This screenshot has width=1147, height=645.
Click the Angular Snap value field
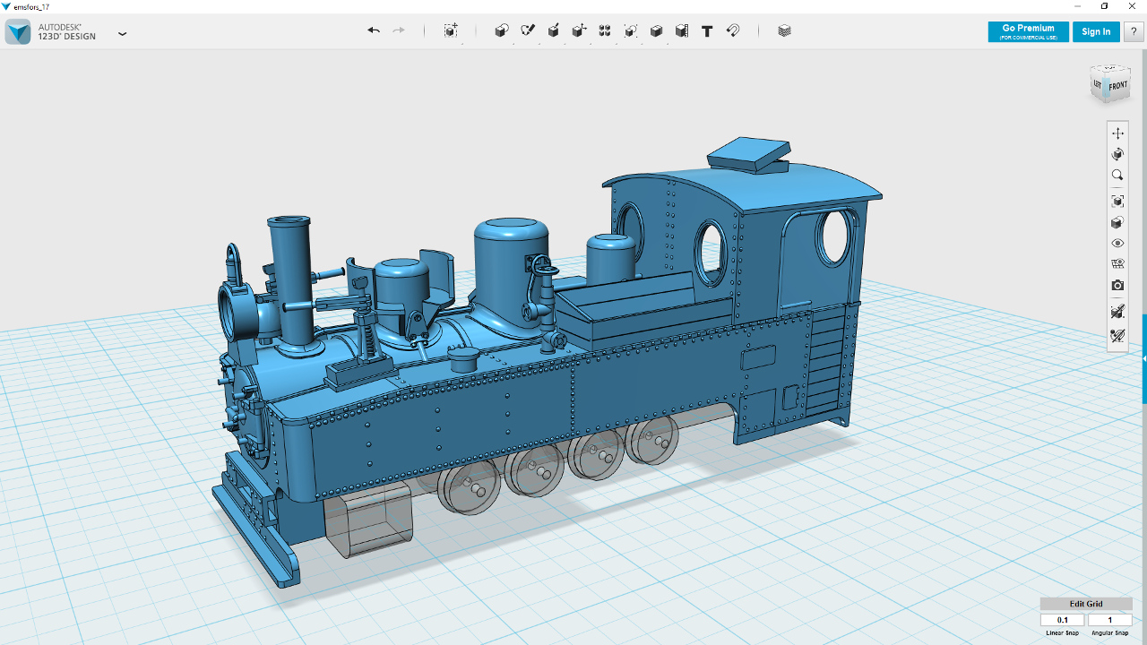[1110, 620]
